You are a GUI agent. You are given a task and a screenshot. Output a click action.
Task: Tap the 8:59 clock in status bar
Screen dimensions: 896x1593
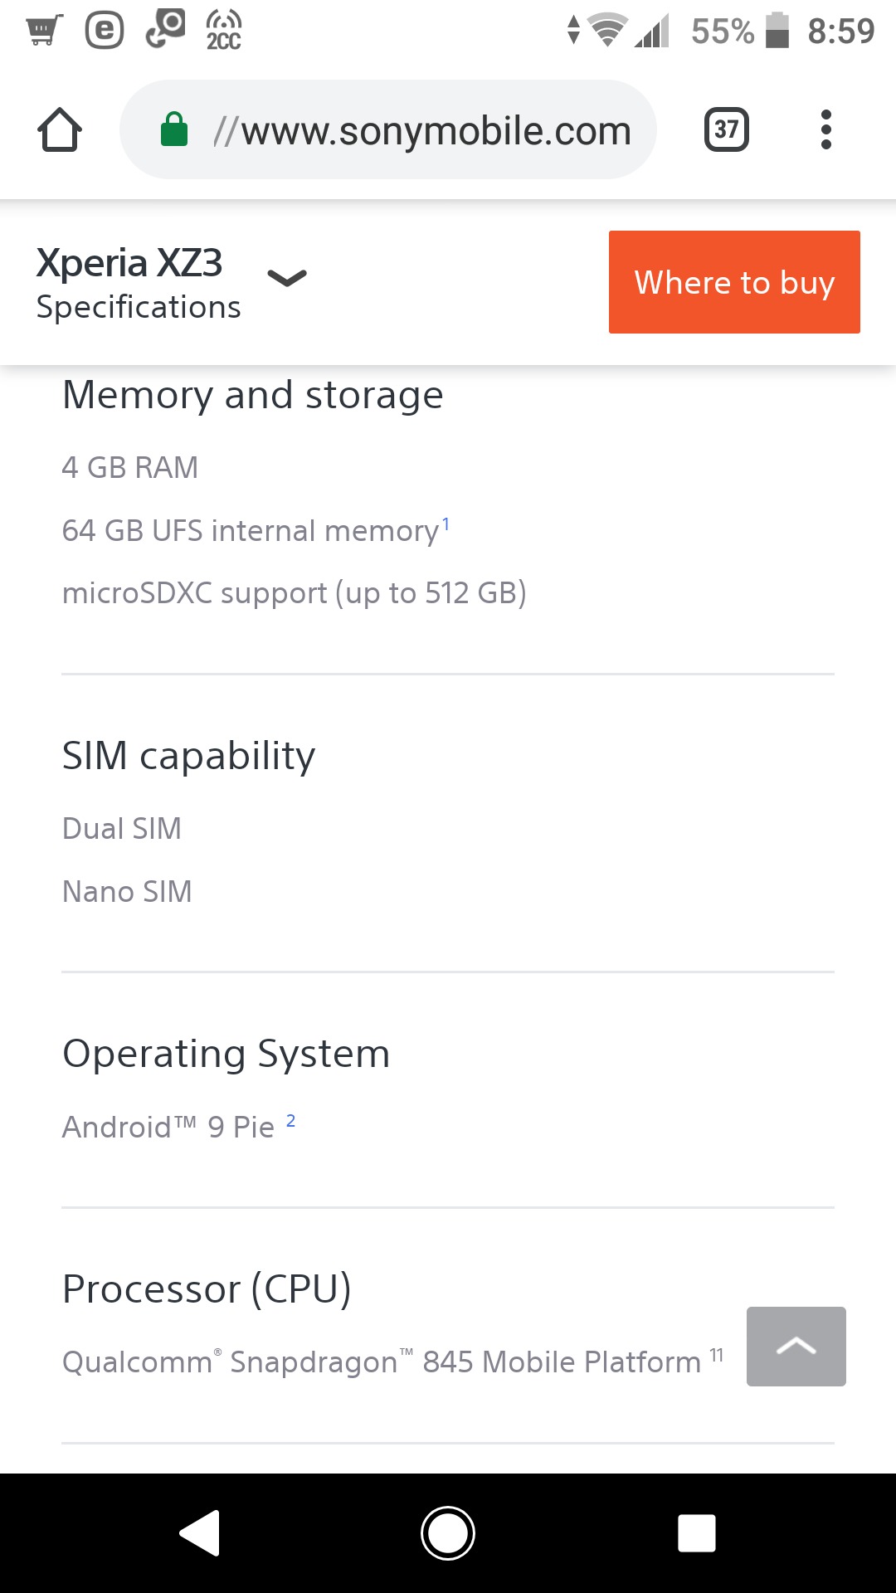(x=840, y=32)
